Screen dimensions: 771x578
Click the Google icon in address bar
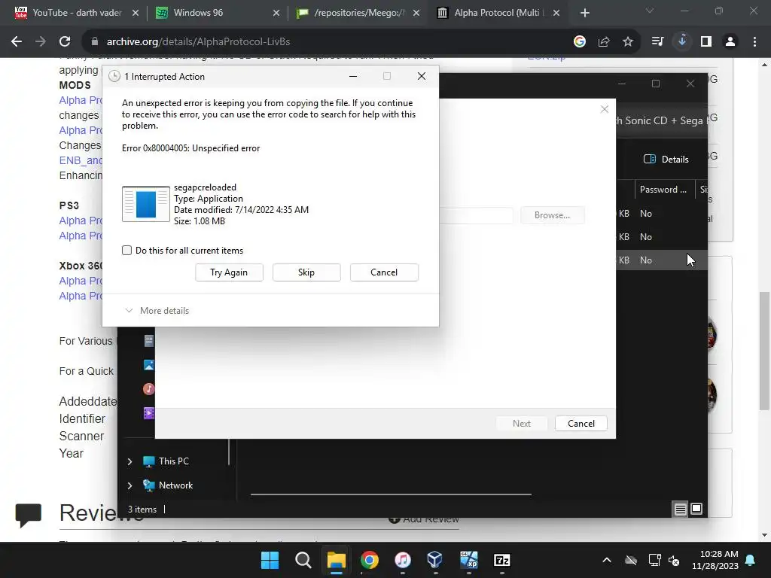579,42
